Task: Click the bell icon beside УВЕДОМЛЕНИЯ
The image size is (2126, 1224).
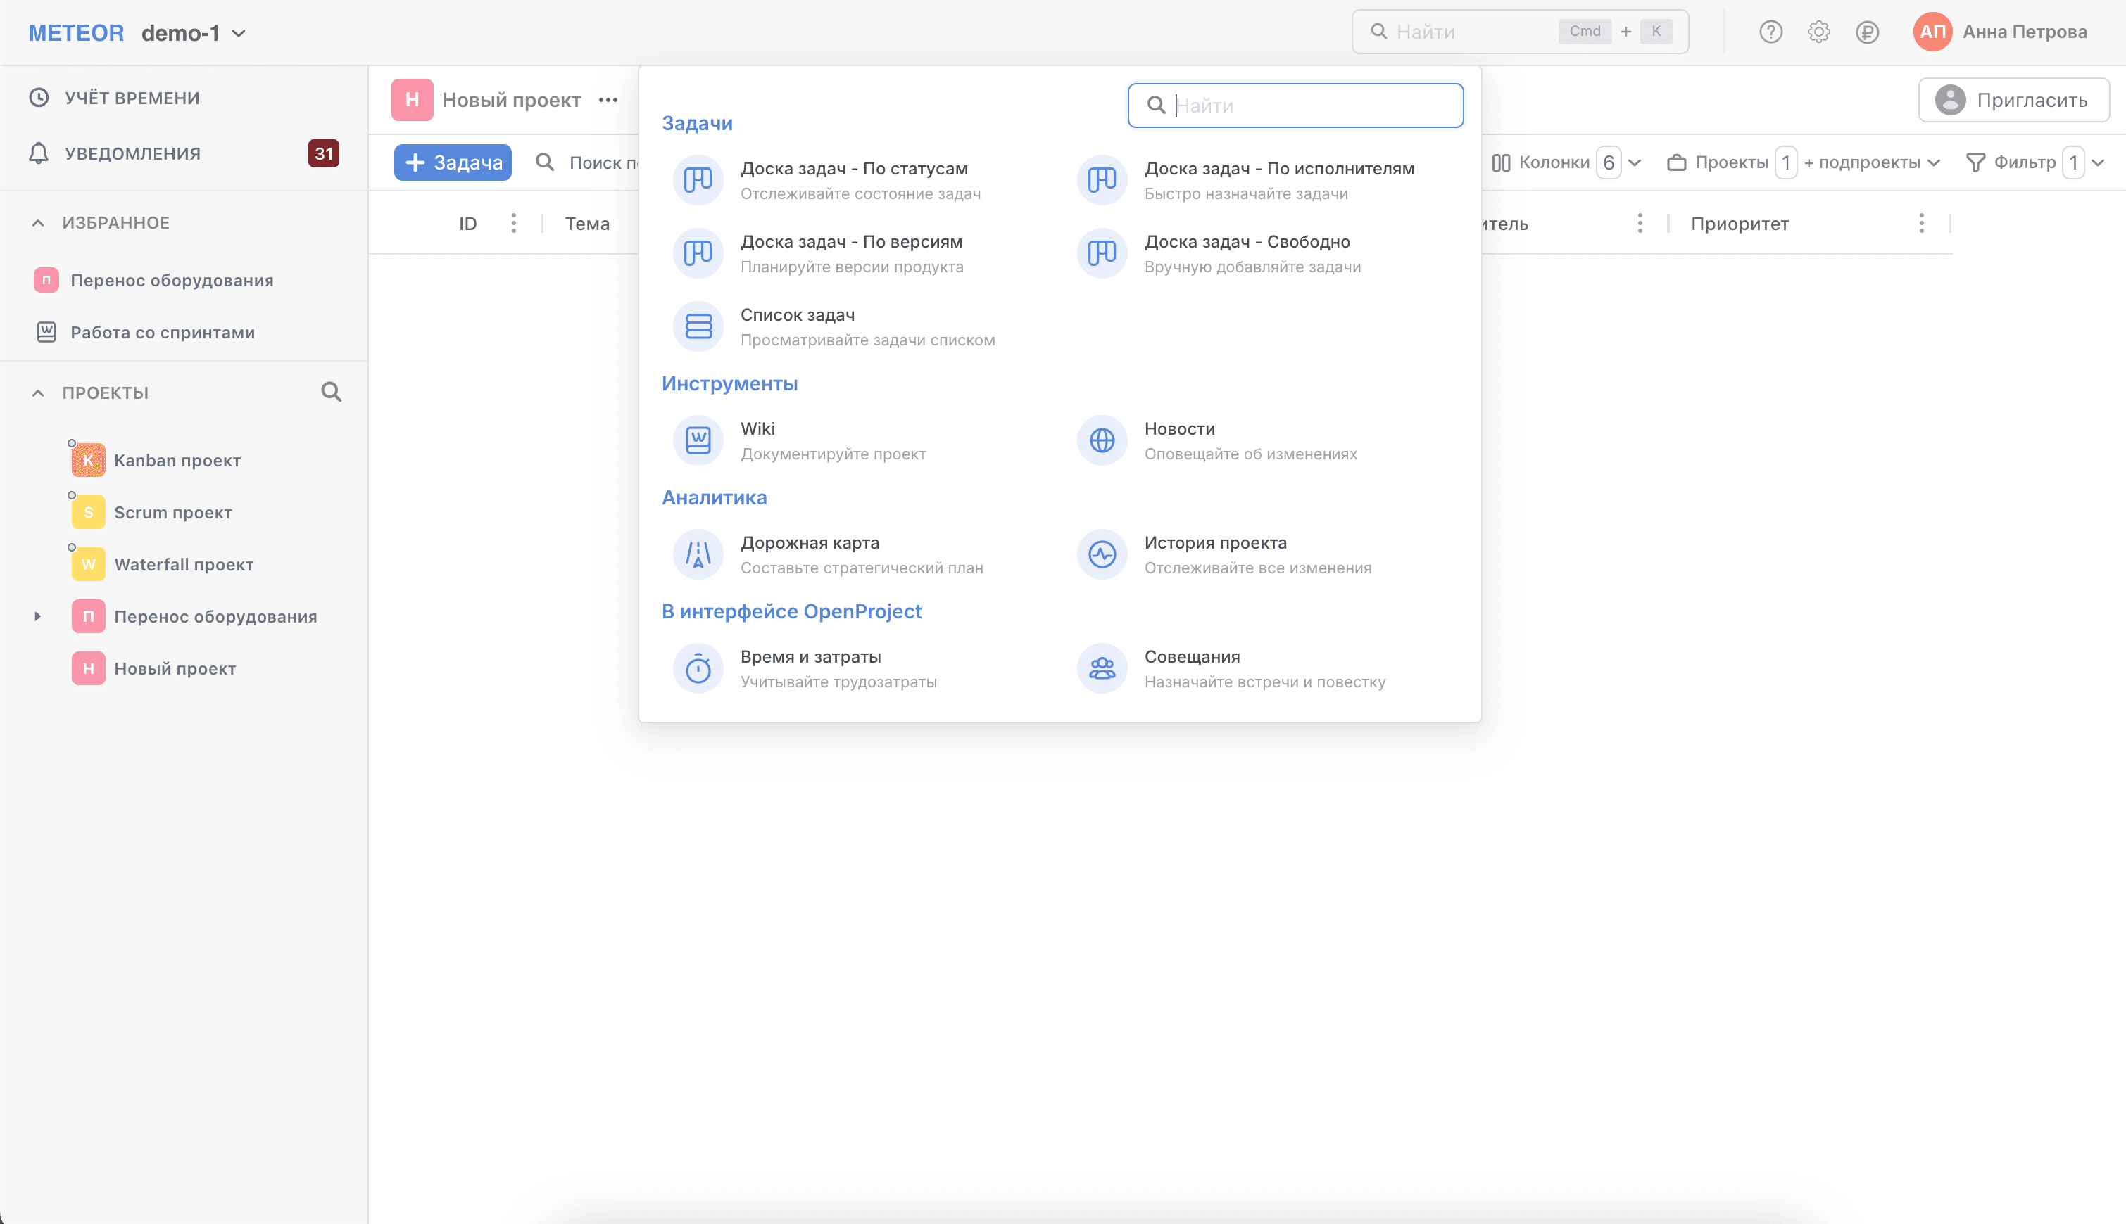Action: tap(39, 153)
